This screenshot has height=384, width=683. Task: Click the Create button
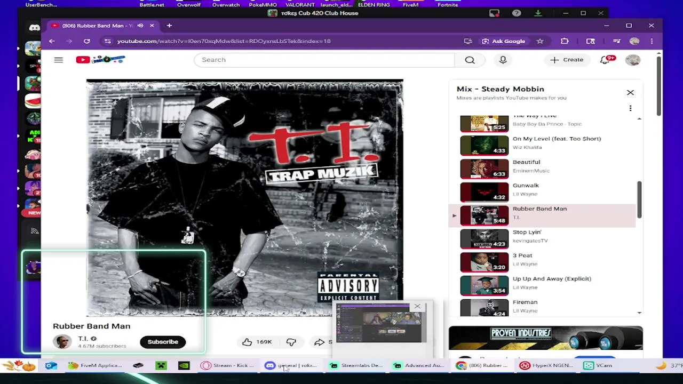click(567, 60)
